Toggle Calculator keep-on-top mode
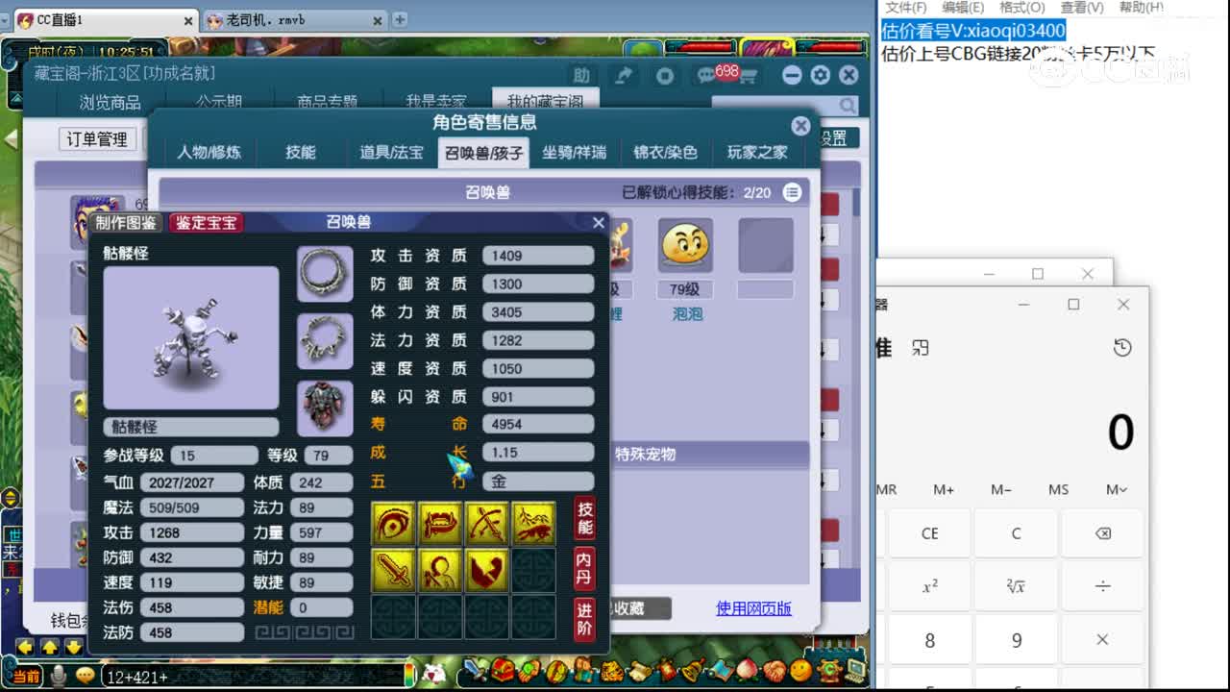 pos(921,348)
